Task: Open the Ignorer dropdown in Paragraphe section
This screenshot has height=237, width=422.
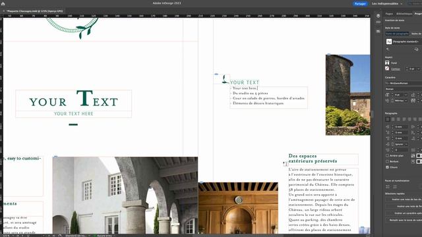Action: pyautogui.click(x=401, y=144)
